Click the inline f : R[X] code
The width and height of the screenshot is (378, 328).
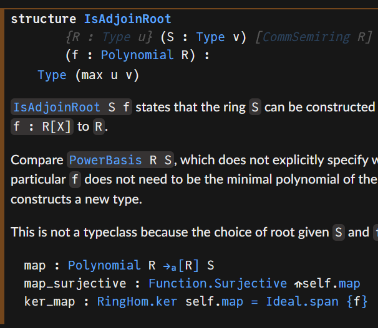(x=42, y=127)
